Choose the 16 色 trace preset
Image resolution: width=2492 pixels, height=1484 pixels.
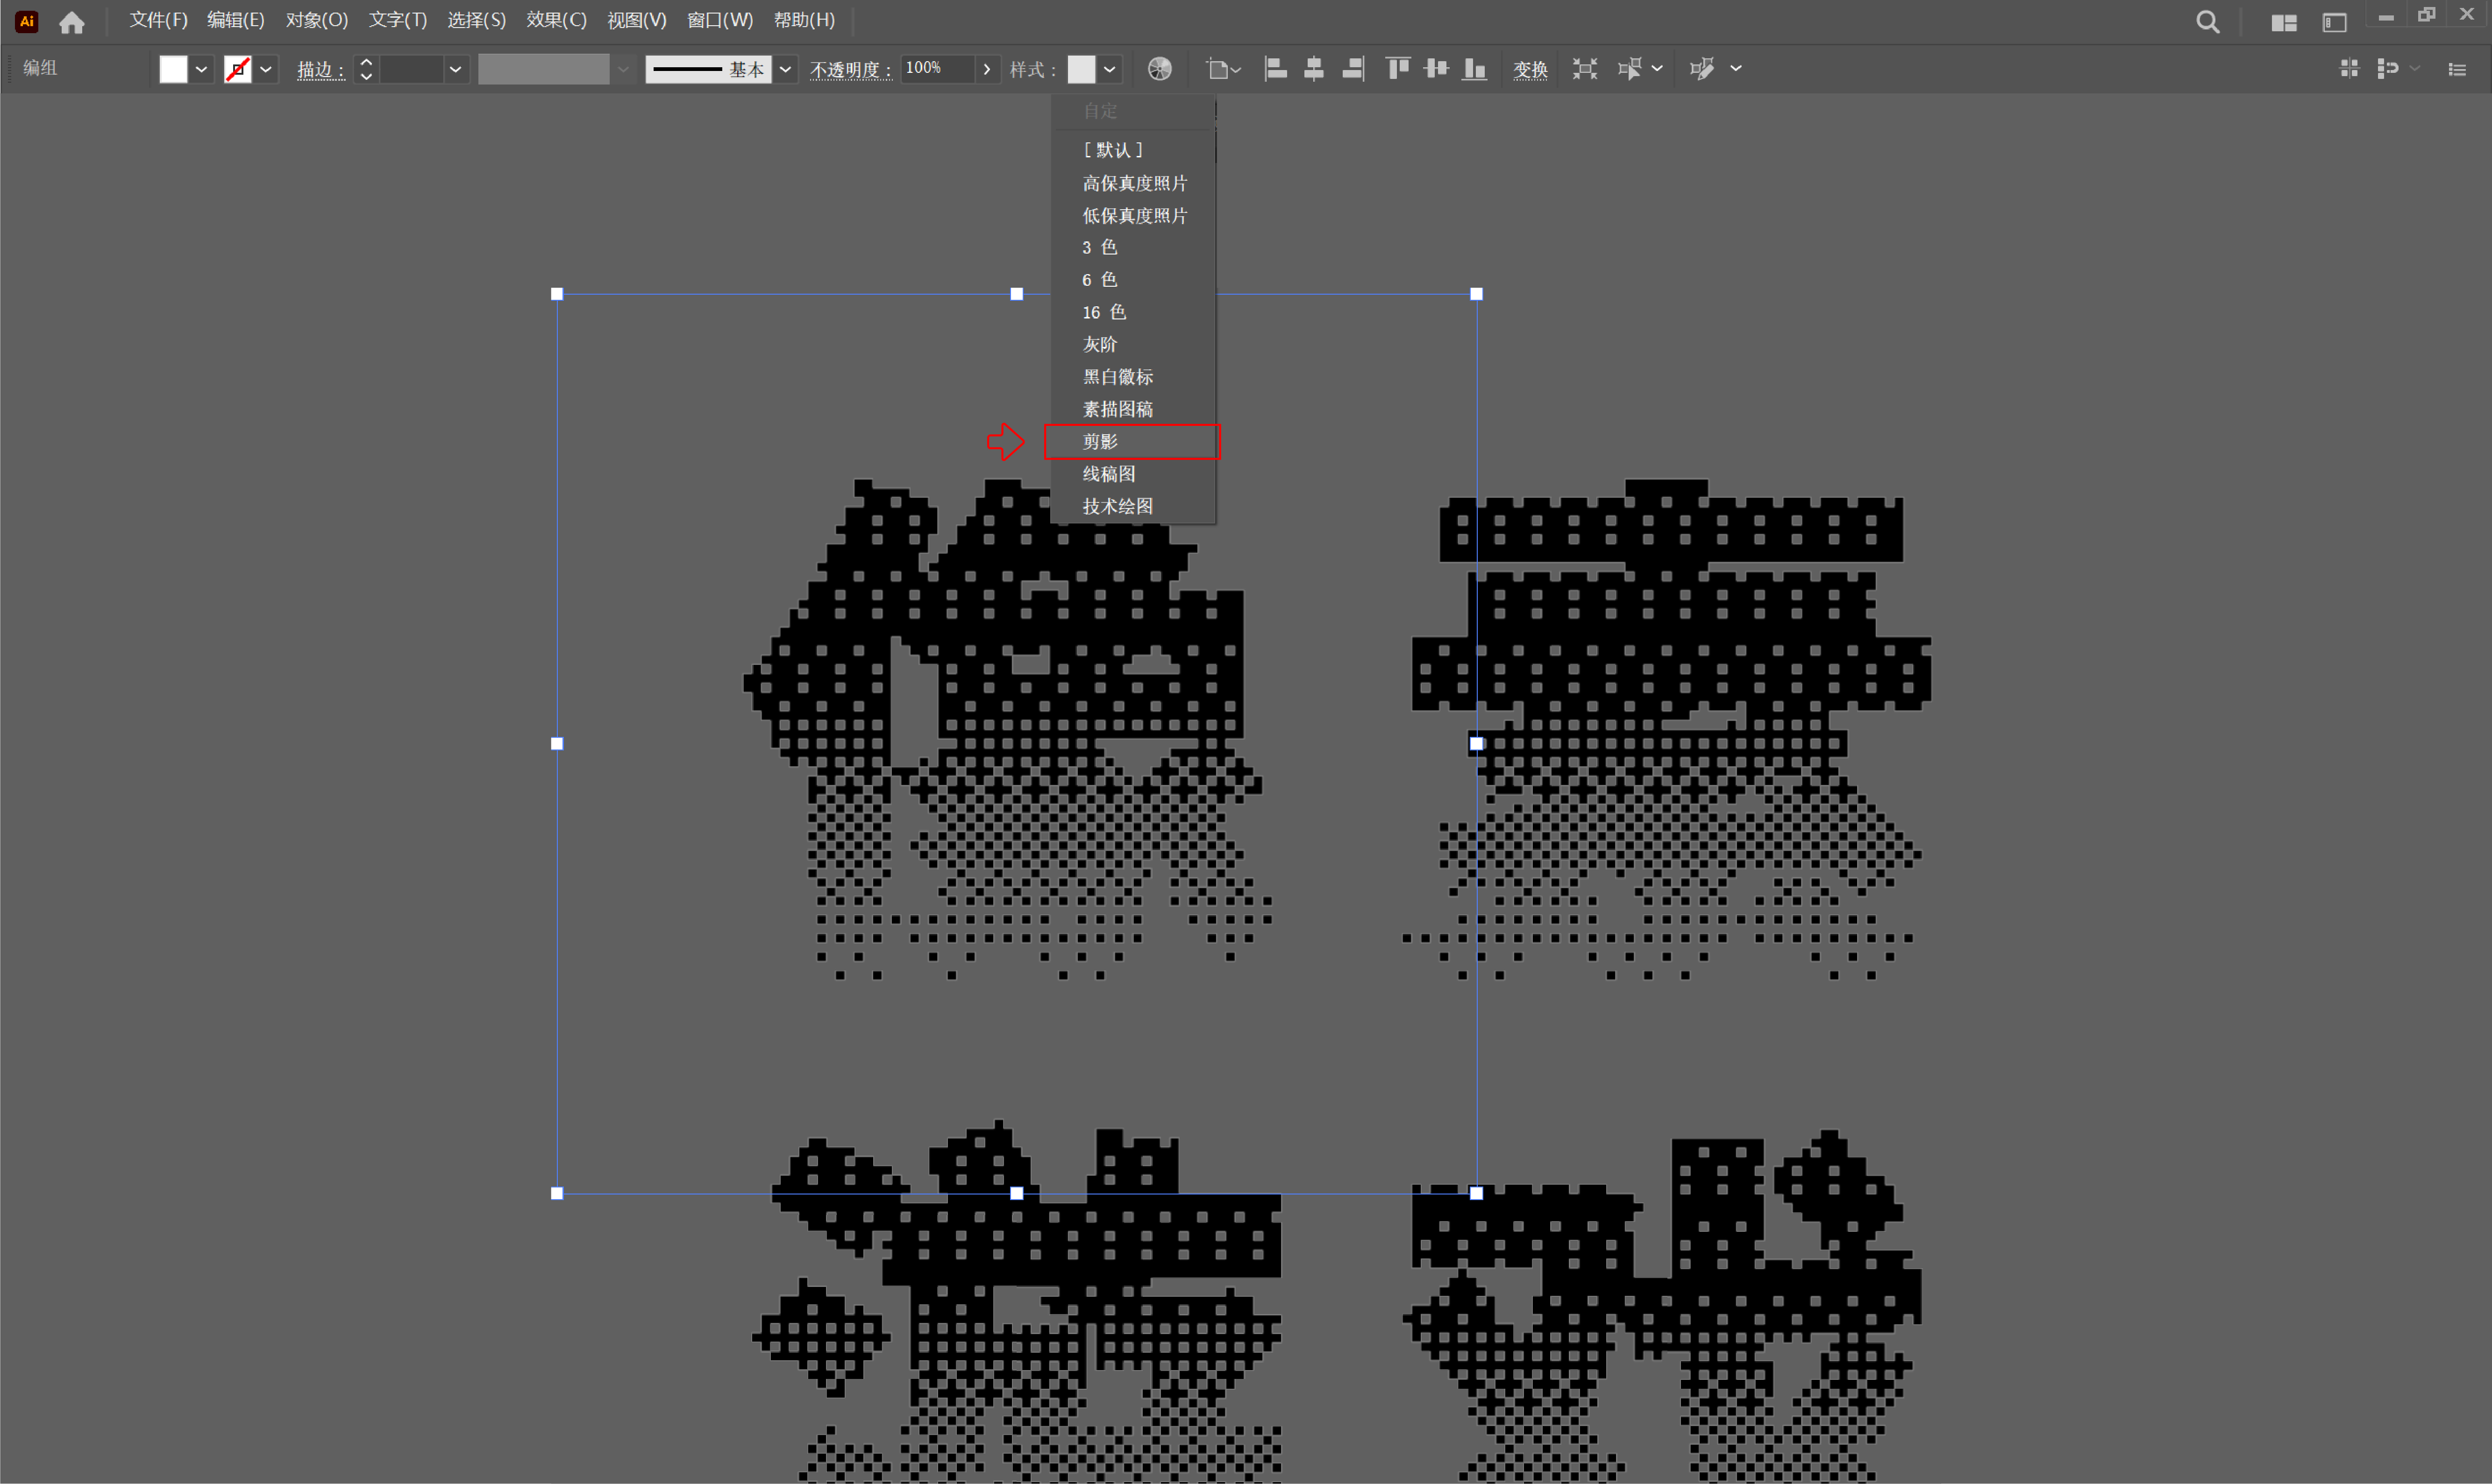click(x=1133, y=312)
